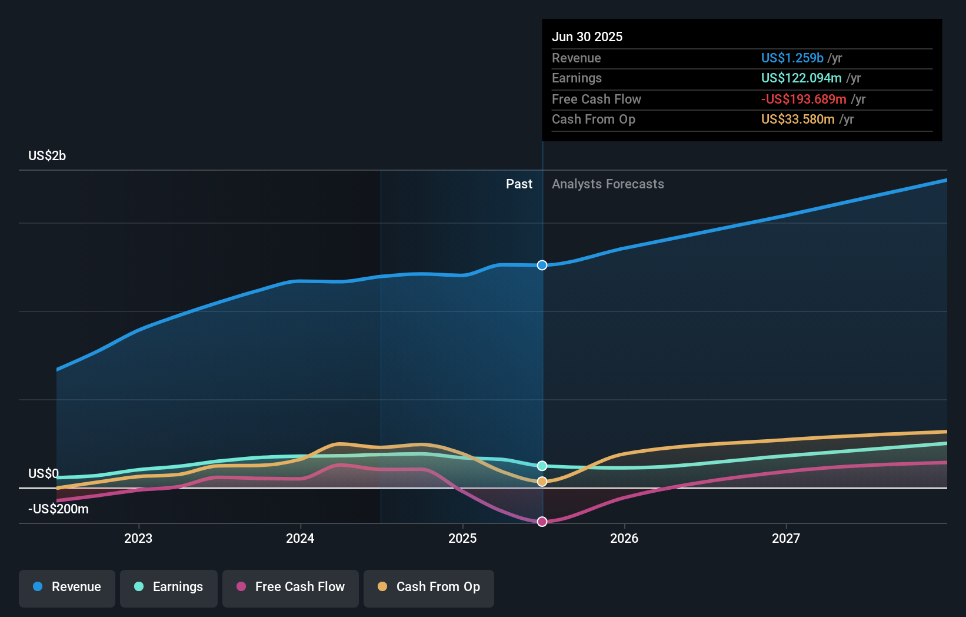Click the pink Free Cash Flow legend dot
The width and height of the screenshot is (966, 617).
[x=241, y=586]
